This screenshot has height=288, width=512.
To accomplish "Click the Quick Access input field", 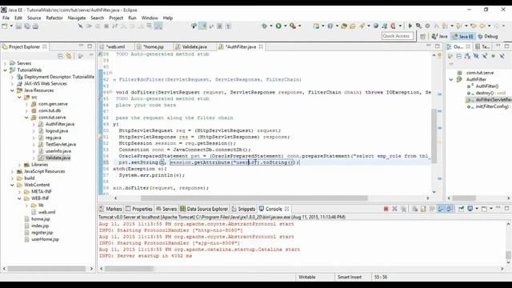I will 398,36.
